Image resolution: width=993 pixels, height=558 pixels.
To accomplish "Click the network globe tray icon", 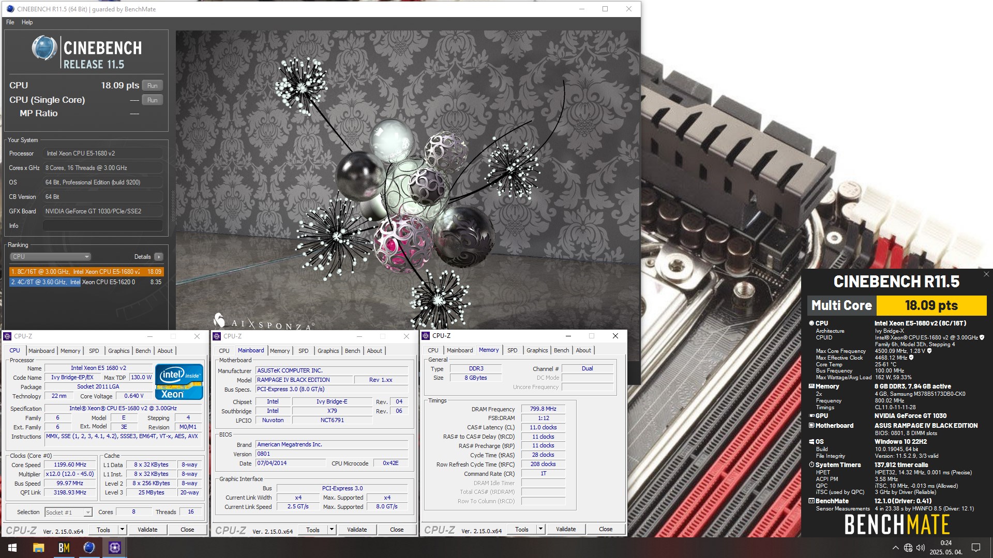I will tap(908, 548).
